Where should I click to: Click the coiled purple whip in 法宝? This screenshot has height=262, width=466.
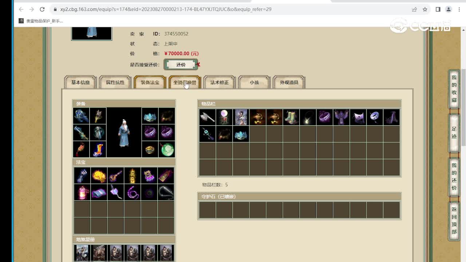pos(132,192)
